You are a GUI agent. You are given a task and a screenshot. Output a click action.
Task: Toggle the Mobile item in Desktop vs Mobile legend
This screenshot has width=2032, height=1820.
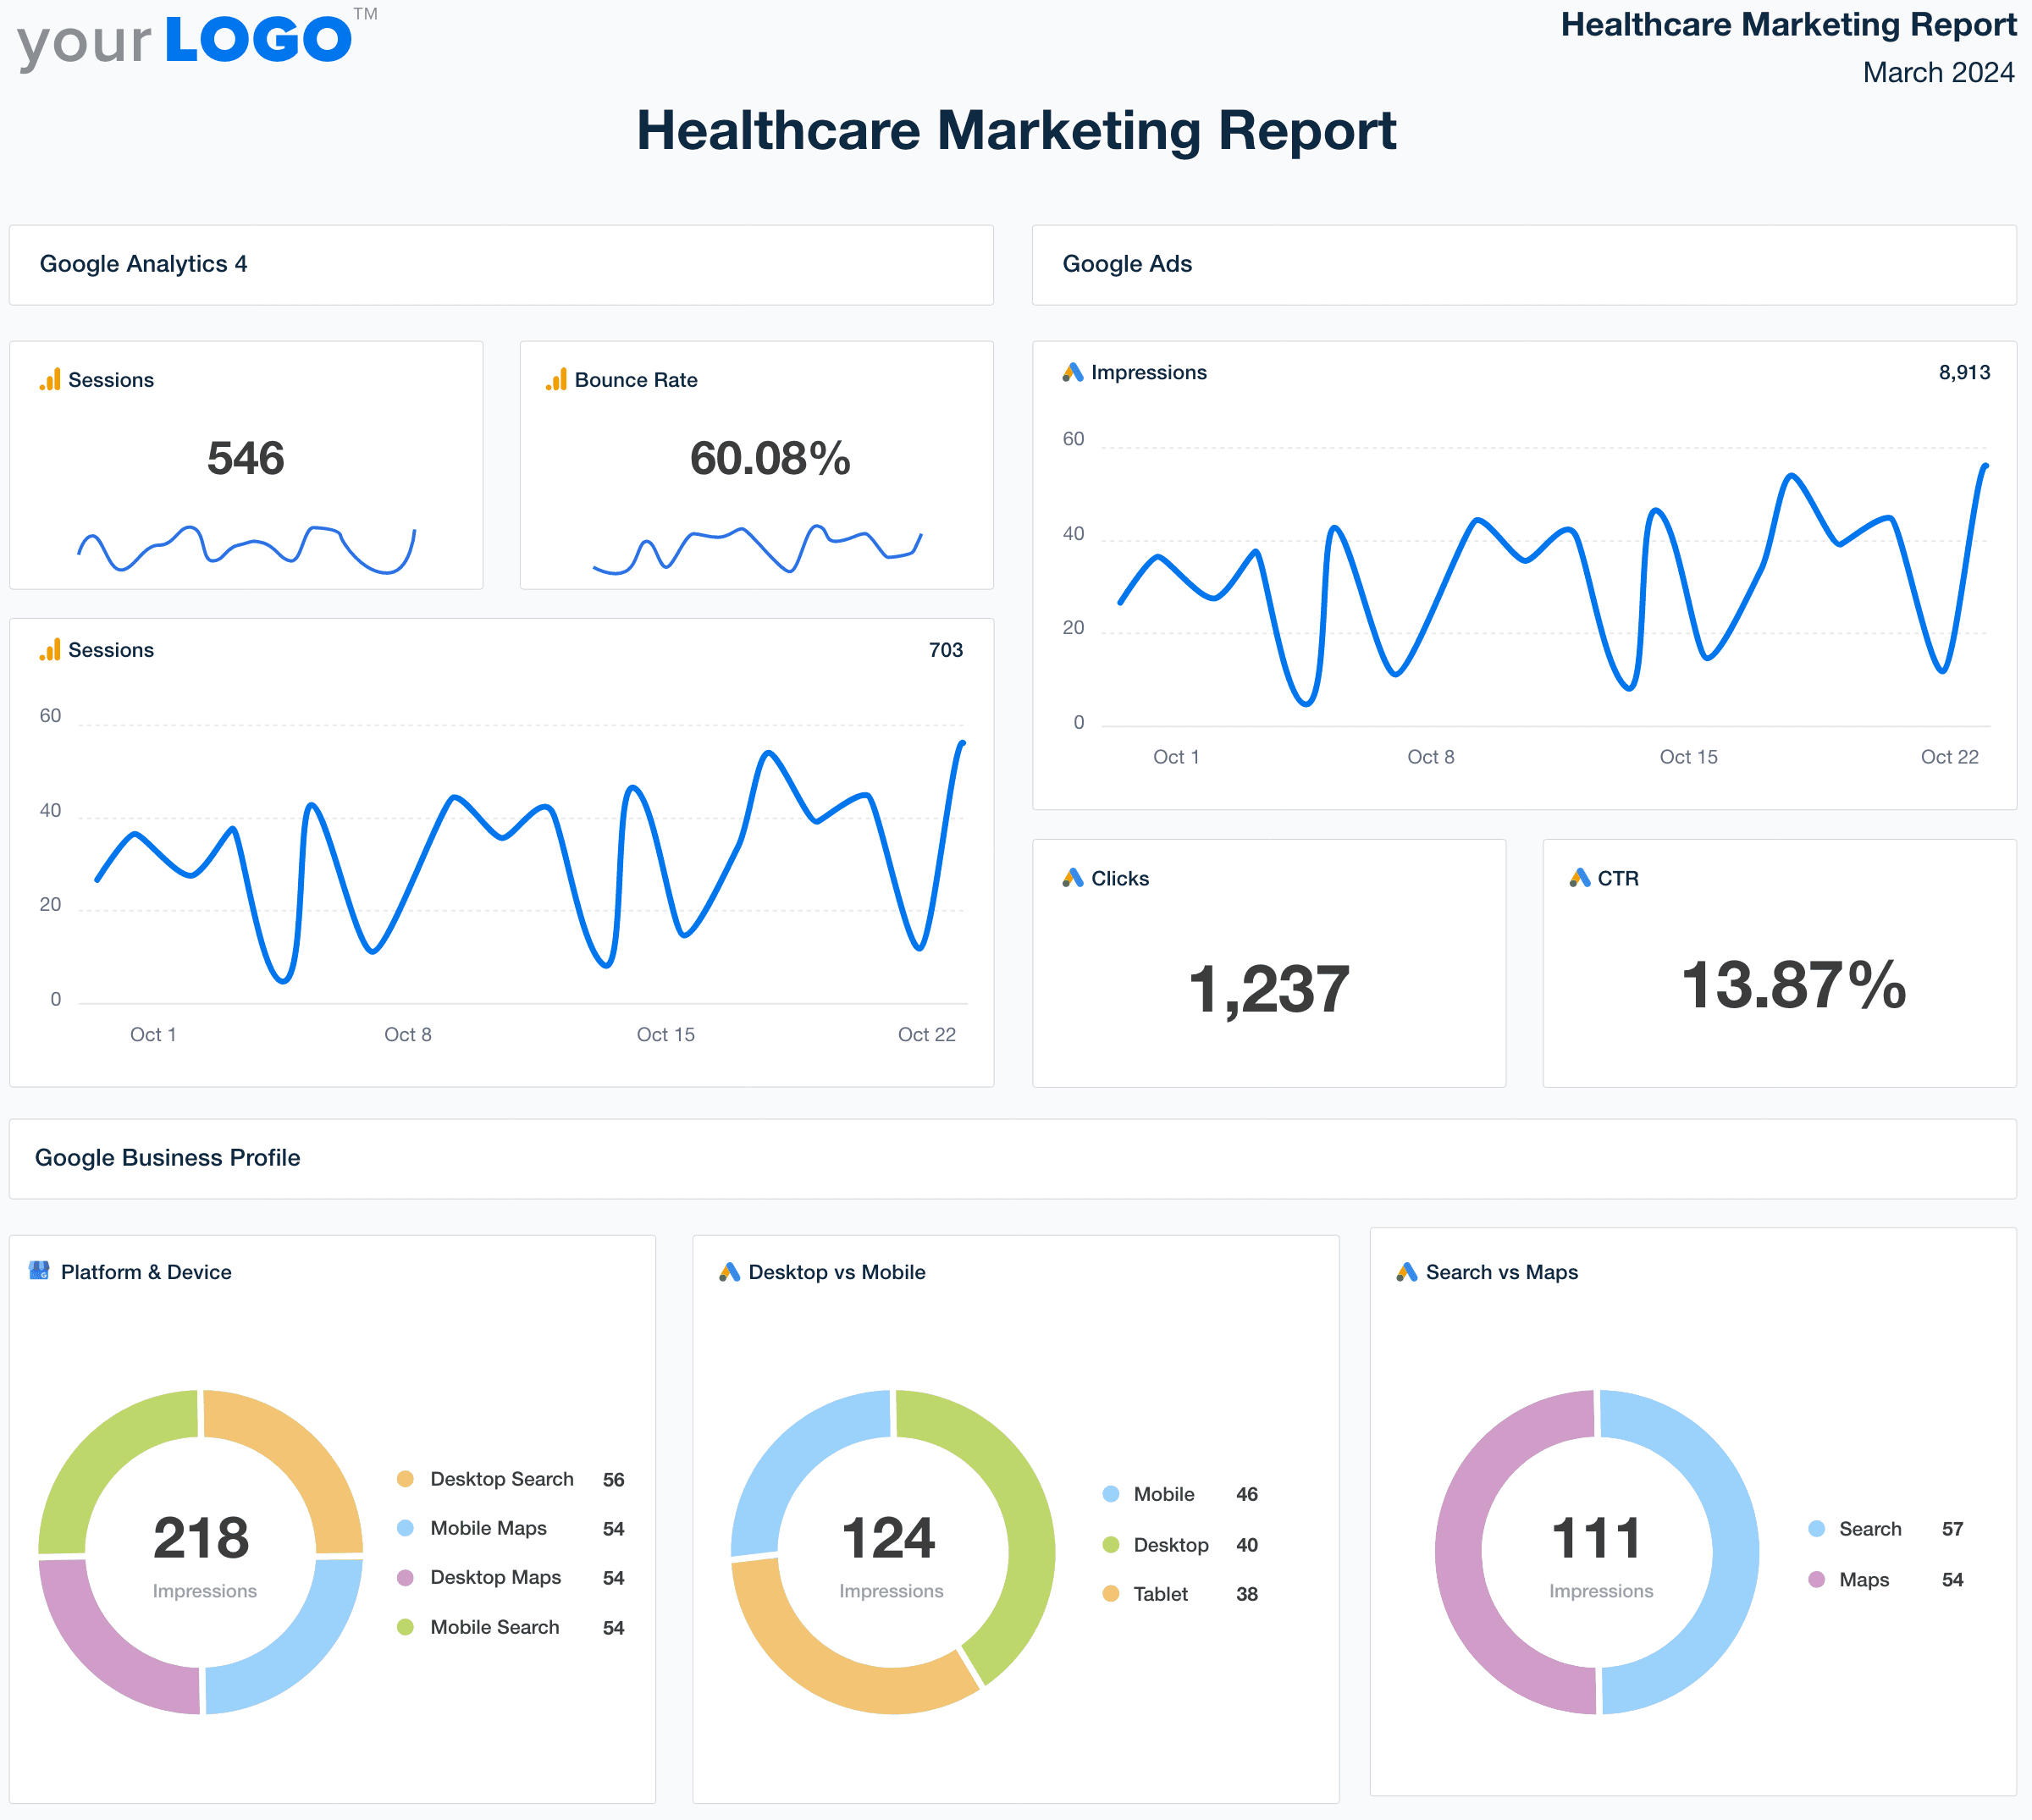pos(1163,1494)
